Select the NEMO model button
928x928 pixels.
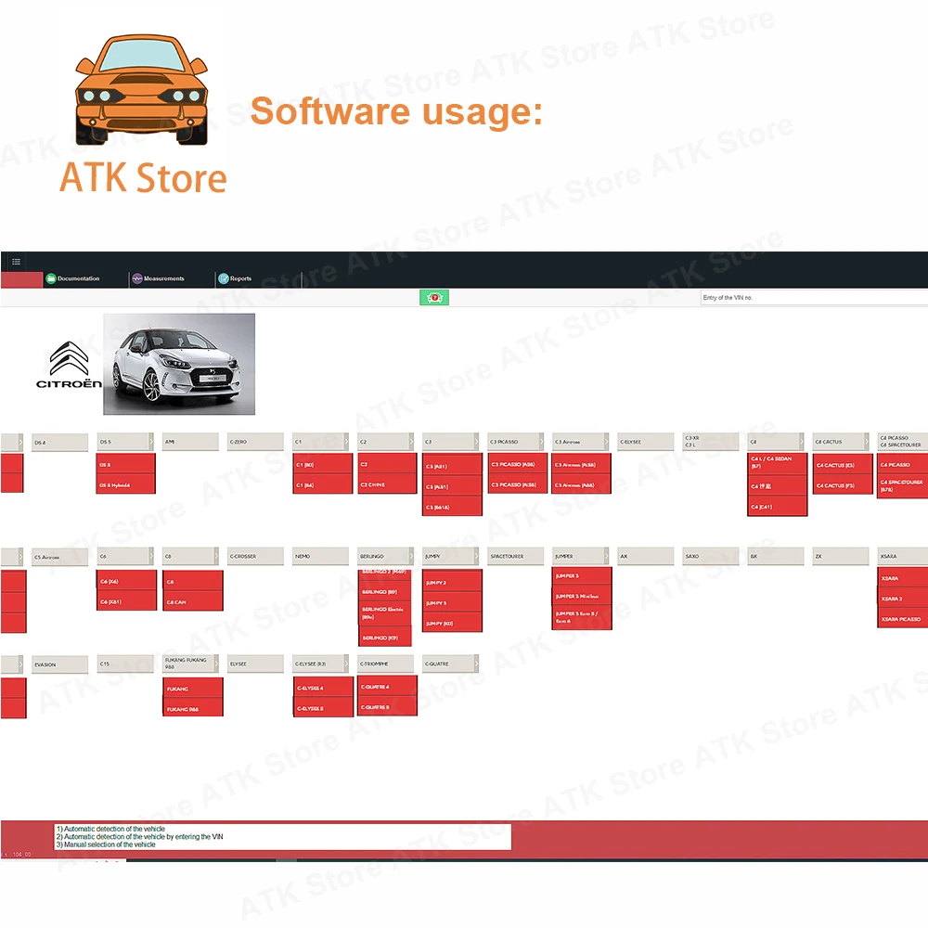320,556
